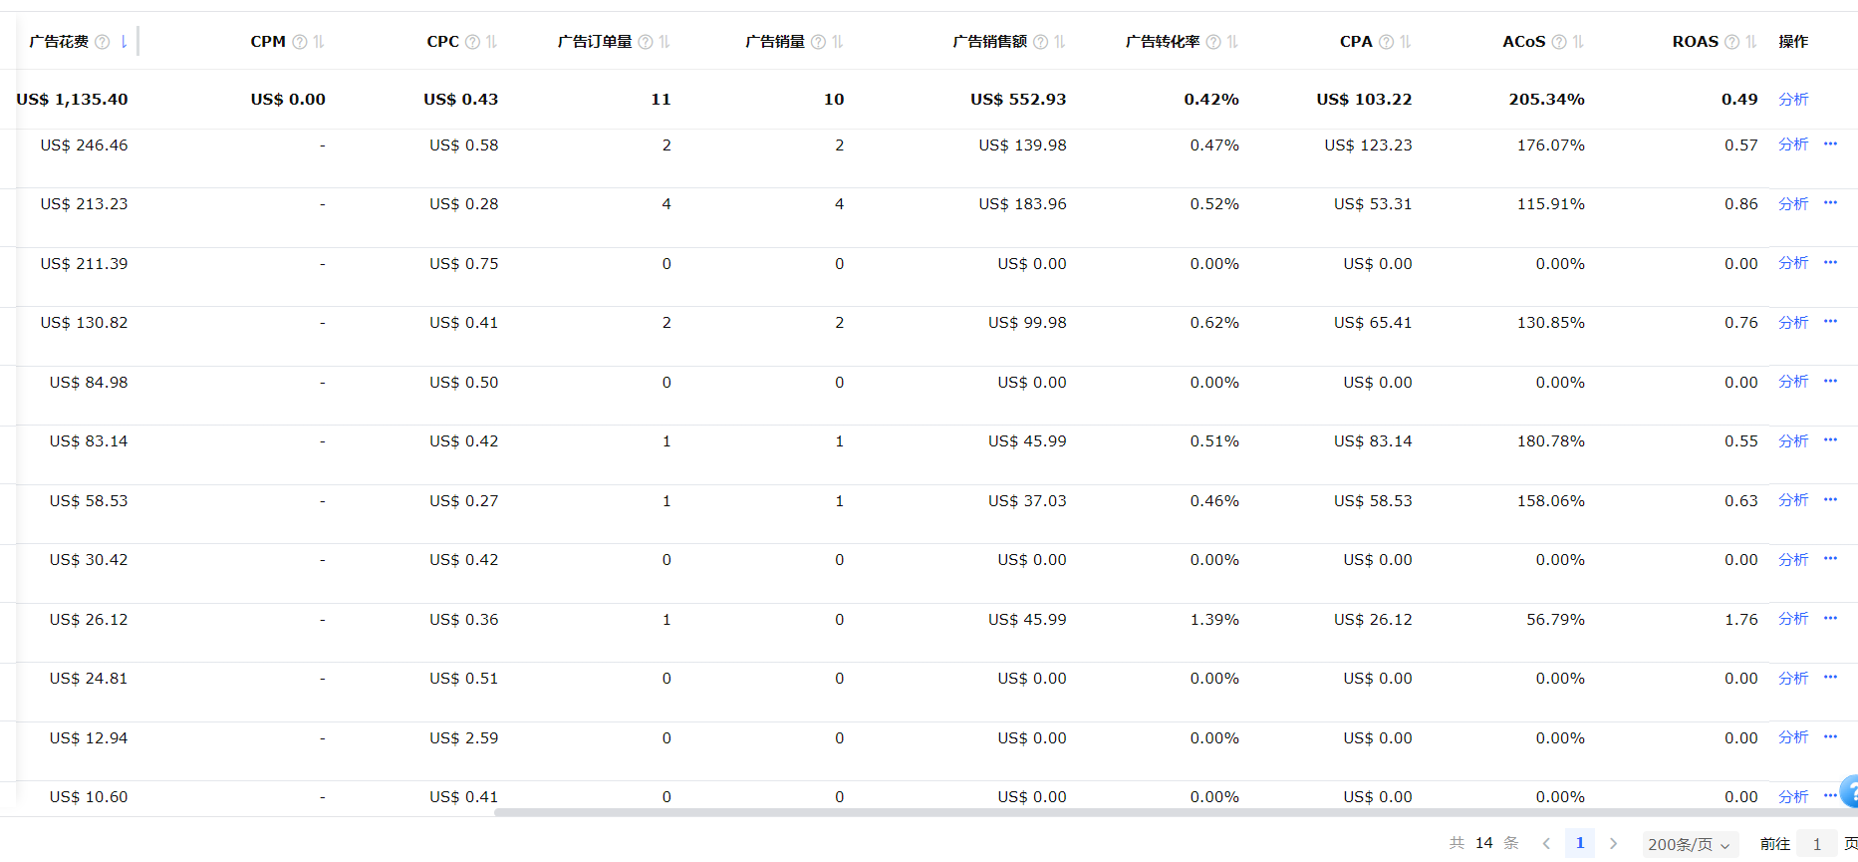Image resolution: width=1858 pixels, height=862 pixels.
Task: Click the ACoS help question icon
Action: pos(1559,42)
